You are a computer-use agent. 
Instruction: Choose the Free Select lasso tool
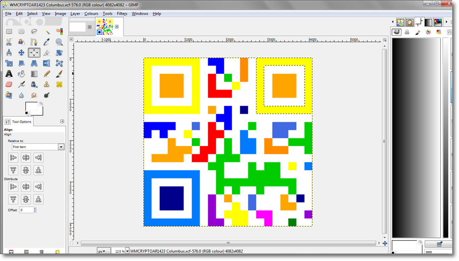pyautogui.click(x=34, y=31)
